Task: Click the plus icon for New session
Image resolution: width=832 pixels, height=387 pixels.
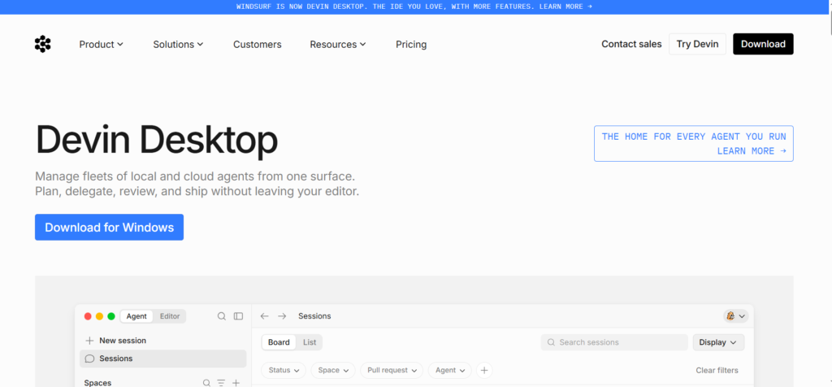Action: (x=89, y=341)
